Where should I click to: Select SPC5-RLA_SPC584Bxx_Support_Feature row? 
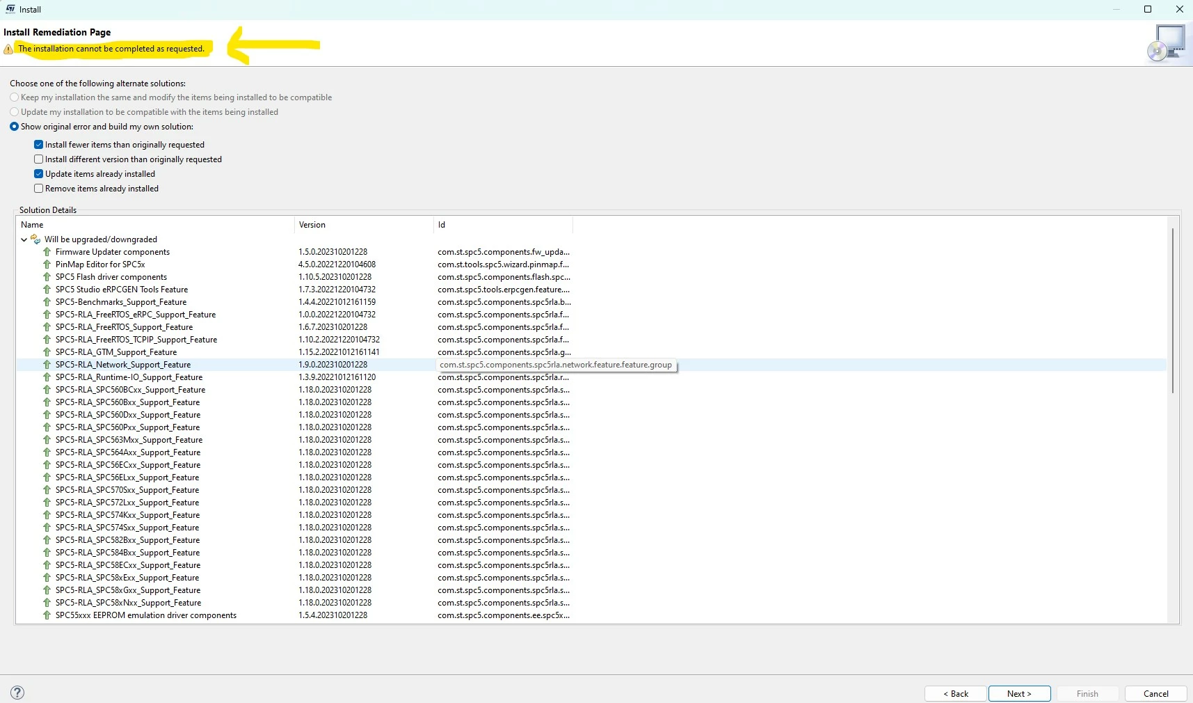591,553
